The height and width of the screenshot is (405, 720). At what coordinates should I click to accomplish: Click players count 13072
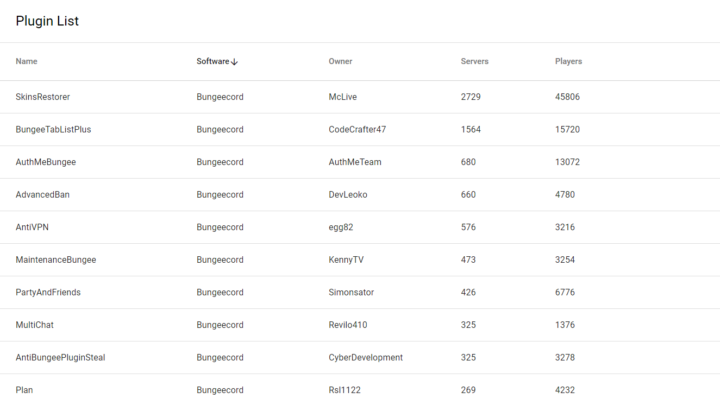click(567, 162)
